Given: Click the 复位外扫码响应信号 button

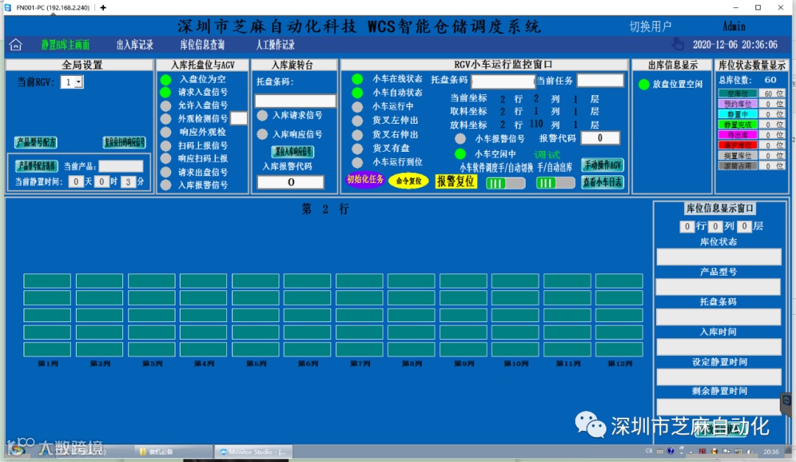Looking at the screenshot, I should pos(125,142).
